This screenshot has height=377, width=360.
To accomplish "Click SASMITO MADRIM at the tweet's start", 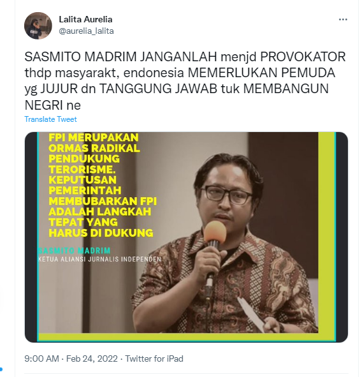I will [x=81, y=57].
